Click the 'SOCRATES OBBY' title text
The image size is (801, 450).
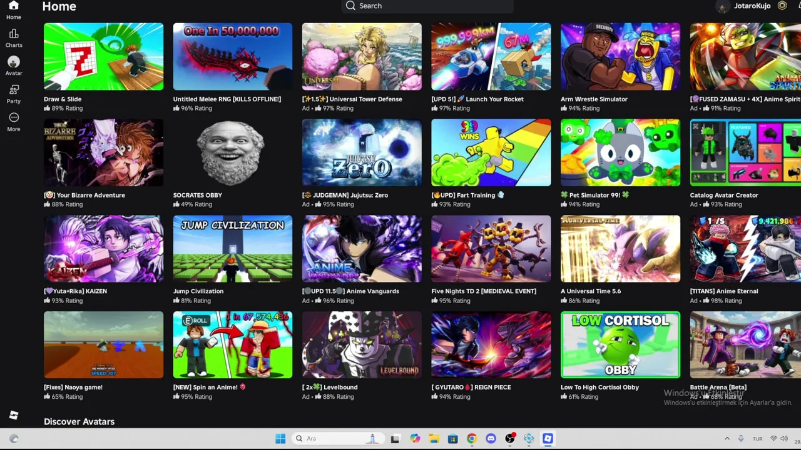pos(198,195)
